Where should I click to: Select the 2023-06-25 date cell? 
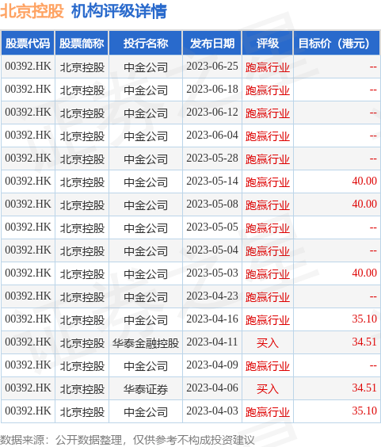tap(212, 67)
